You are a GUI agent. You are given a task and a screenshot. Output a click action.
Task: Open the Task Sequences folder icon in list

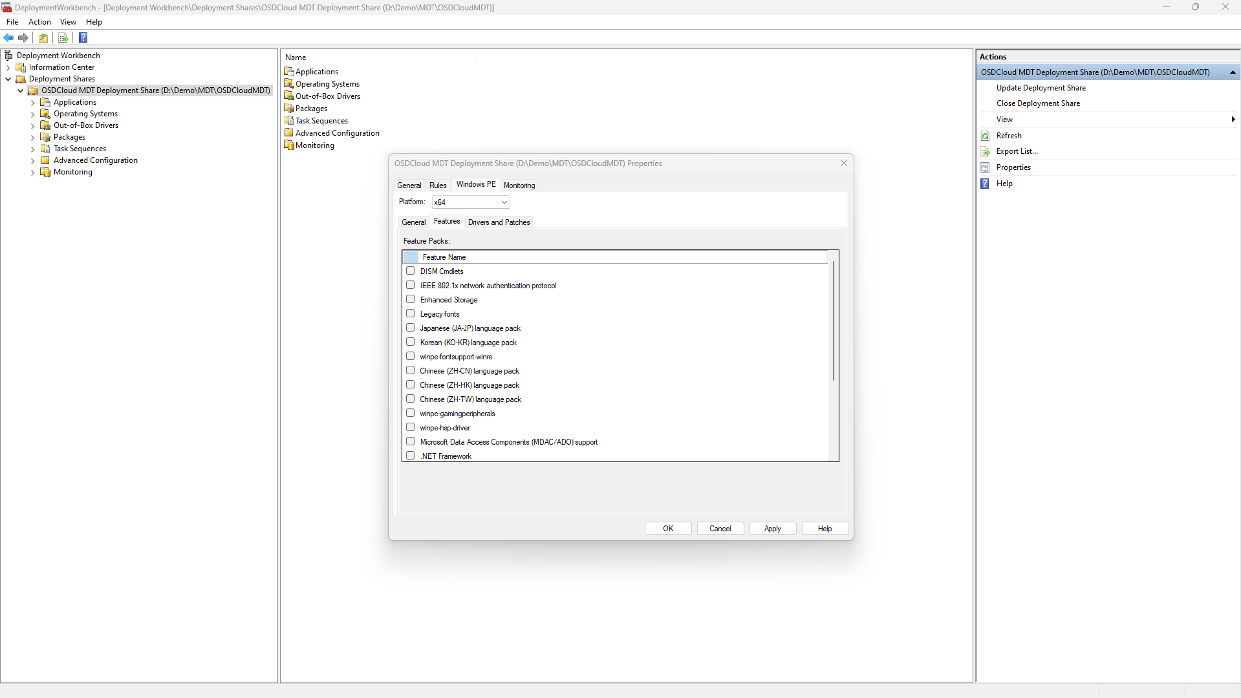point(289,121)
